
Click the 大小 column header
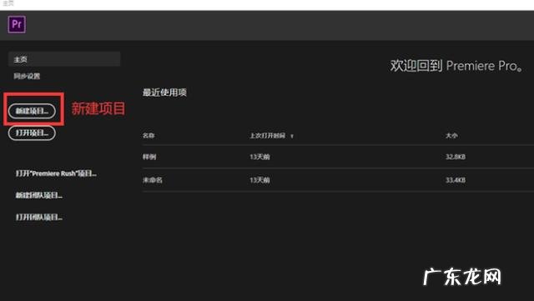tap(451, 136)
